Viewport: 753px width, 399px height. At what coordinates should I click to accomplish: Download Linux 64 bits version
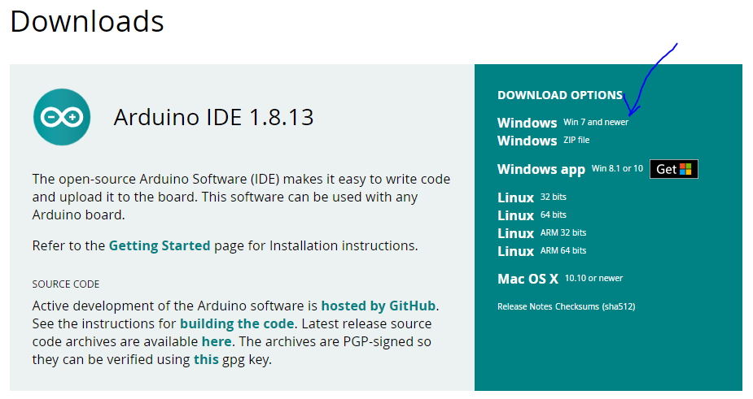[532, 215]
